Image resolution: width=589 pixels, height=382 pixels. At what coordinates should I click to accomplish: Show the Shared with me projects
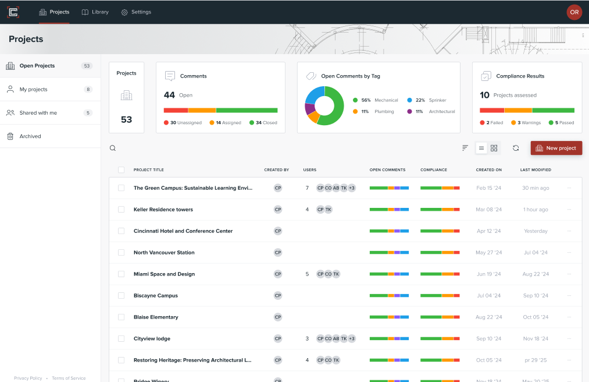point(38,113)
